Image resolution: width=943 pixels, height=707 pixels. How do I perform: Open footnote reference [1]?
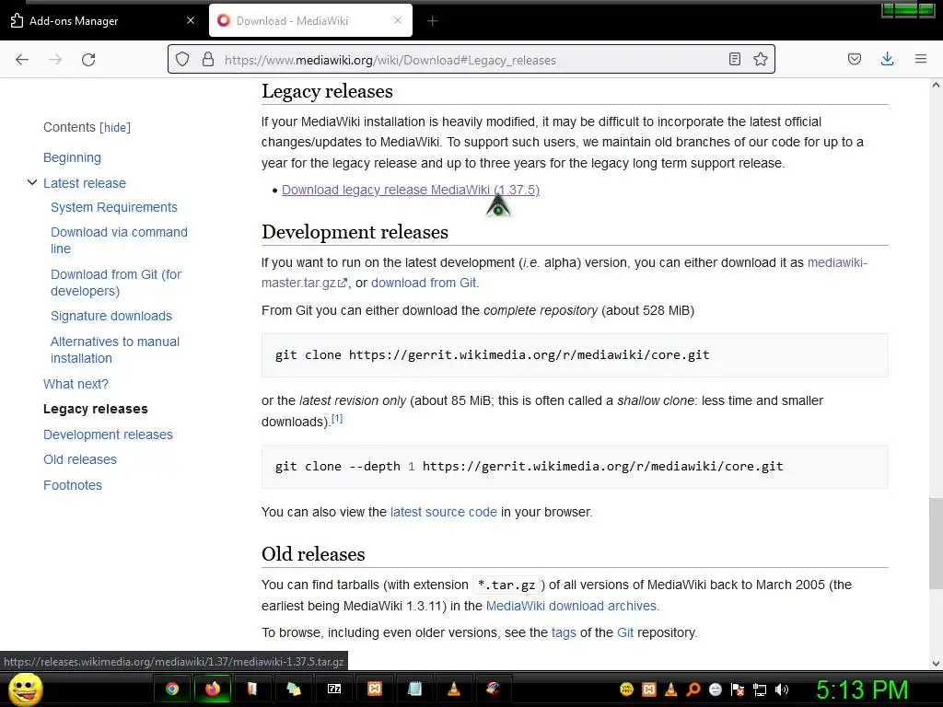click(337, 419)
